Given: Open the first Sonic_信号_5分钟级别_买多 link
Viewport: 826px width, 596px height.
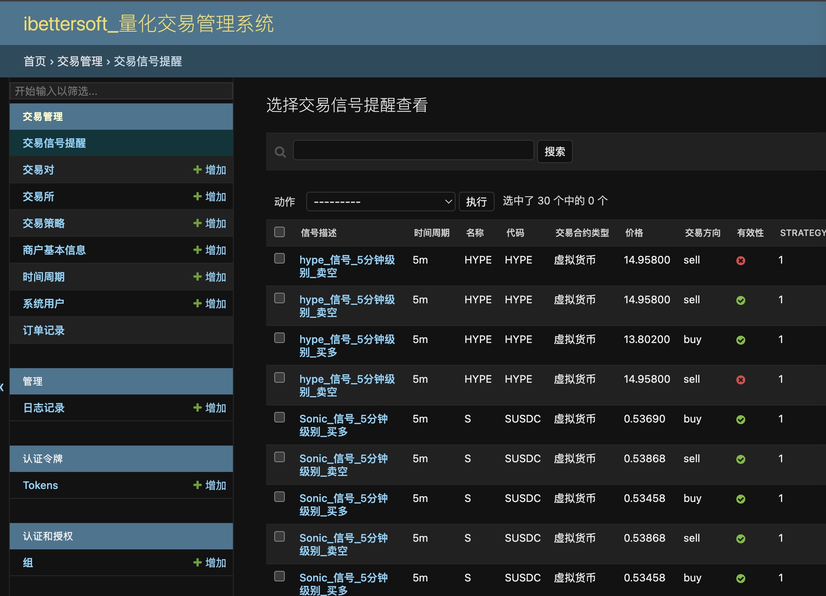Looking at the screenshot, I should pos(344,425).
